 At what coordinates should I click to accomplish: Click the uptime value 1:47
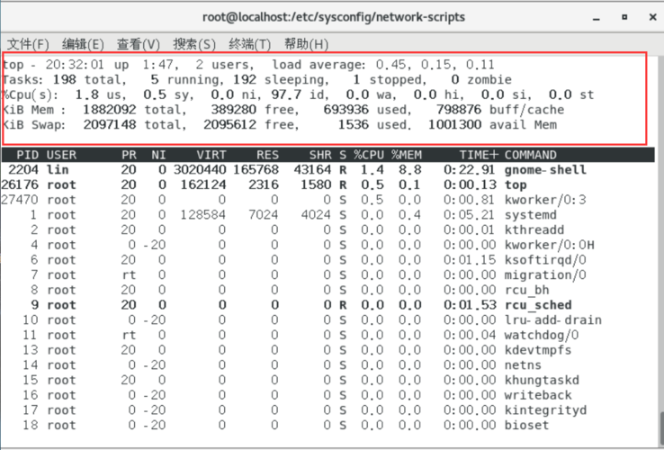tap(157, 65)
